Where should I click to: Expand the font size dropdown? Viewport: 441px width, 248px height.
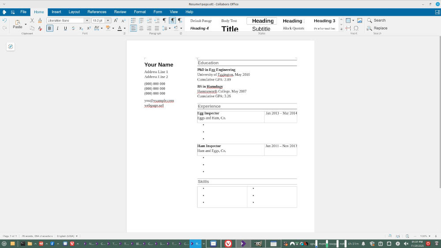108,20
